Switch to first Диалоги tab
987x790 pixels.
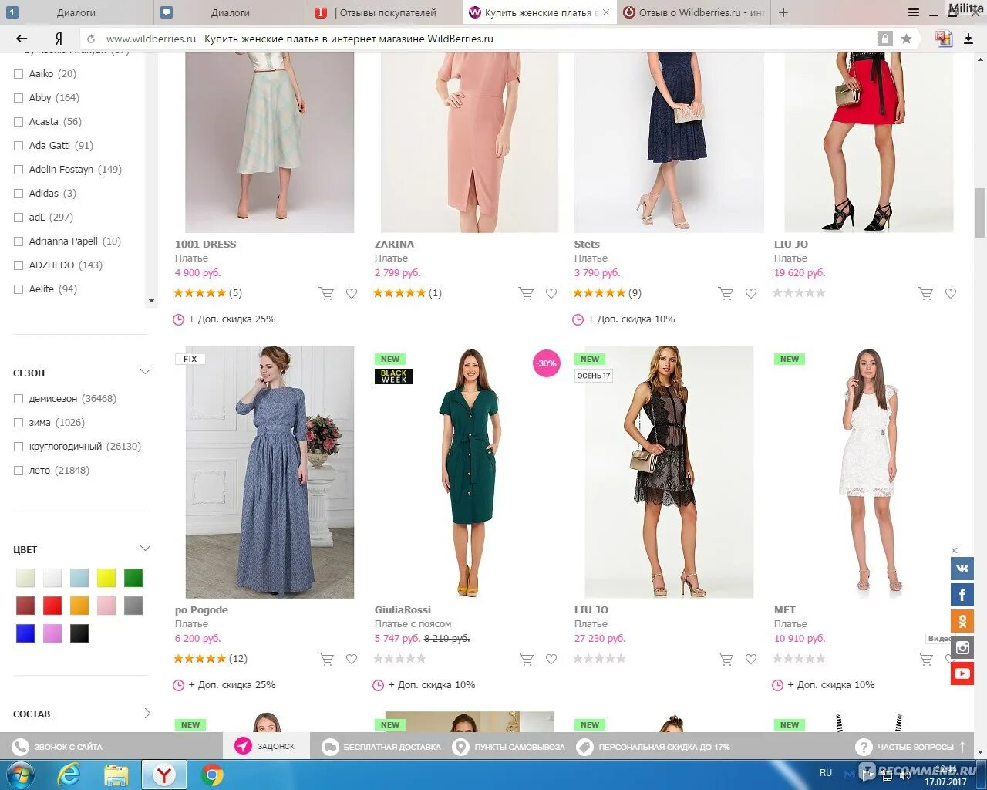[77, 12]
